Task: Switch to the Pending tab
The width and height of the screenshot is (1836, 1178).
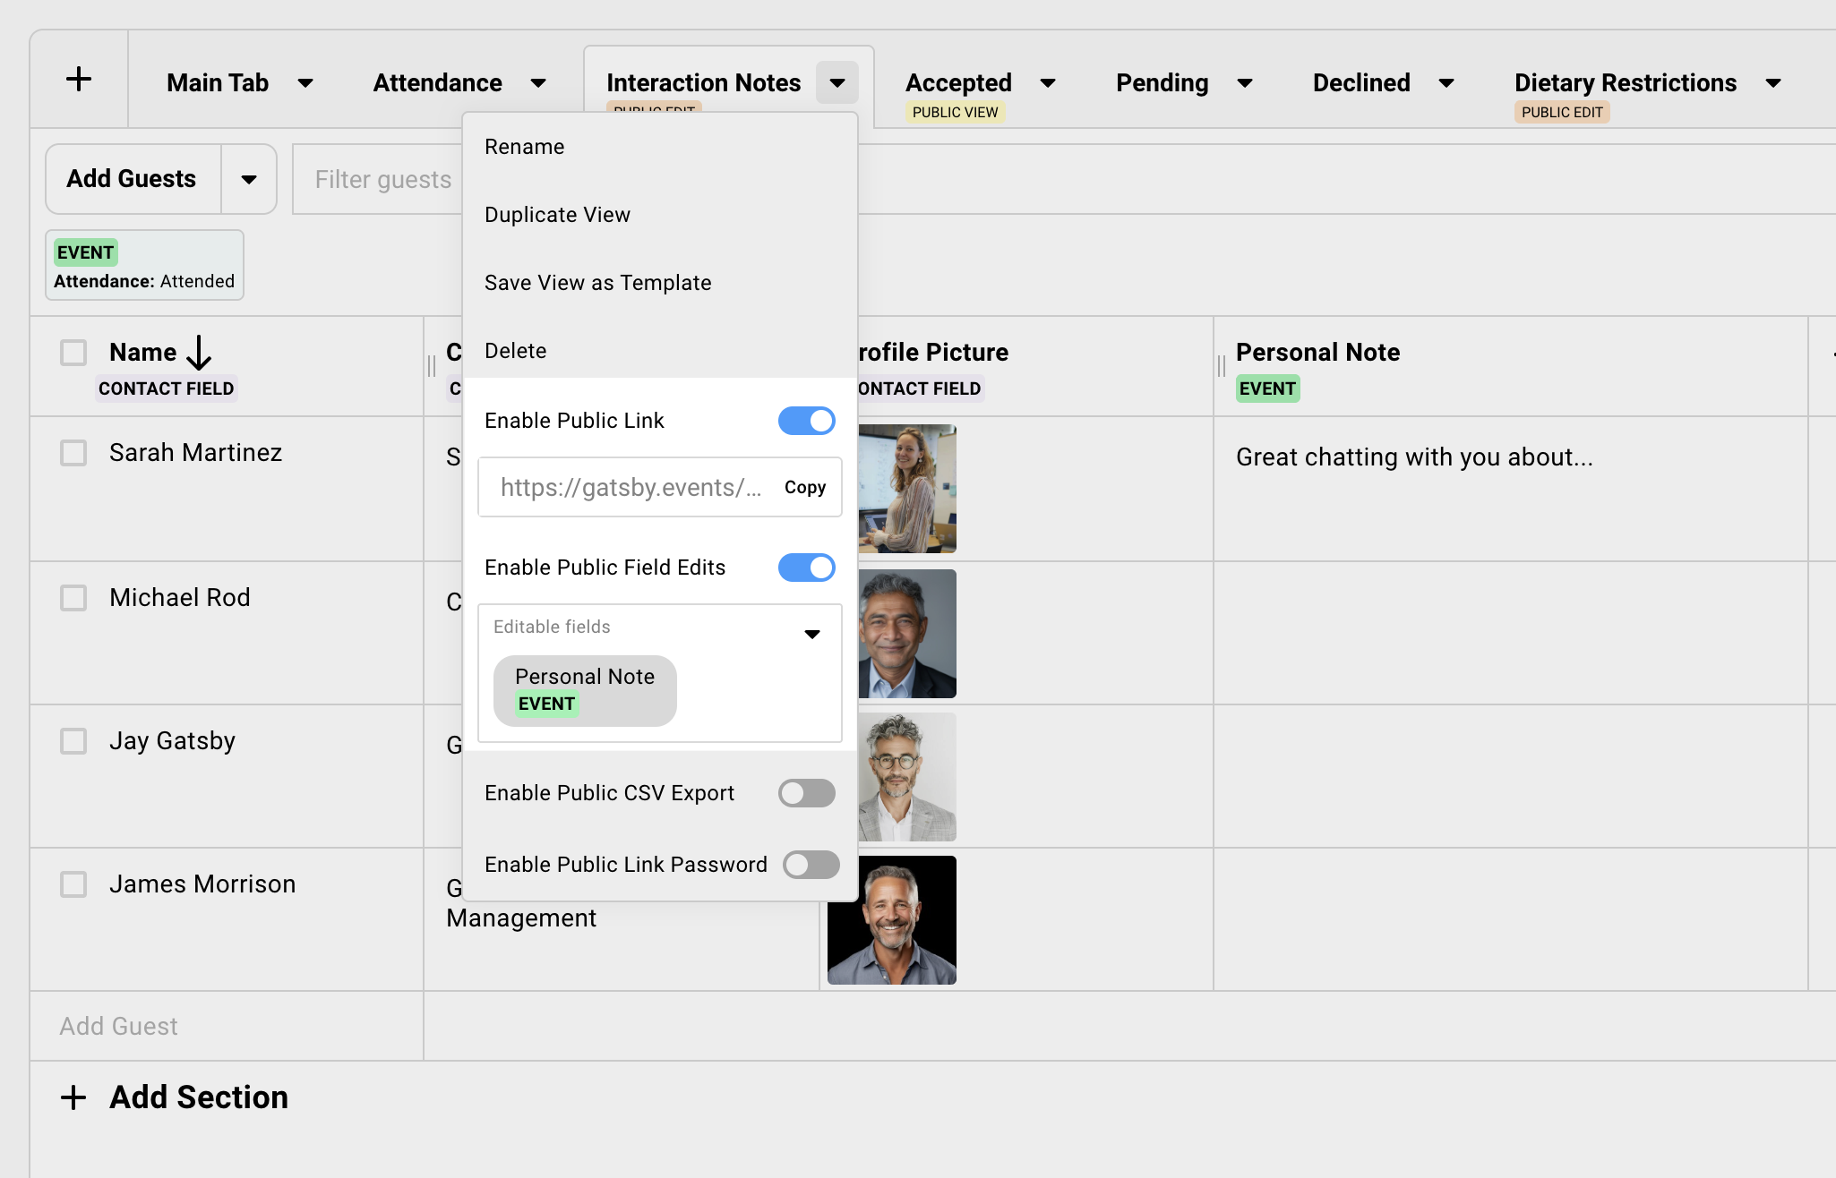Action: 1162,82
